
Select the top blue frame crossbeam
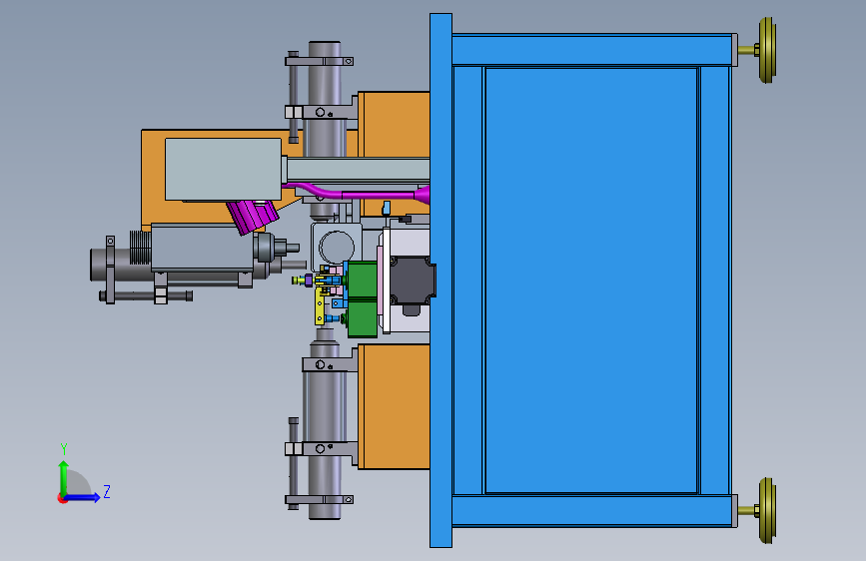coord(592,50)
